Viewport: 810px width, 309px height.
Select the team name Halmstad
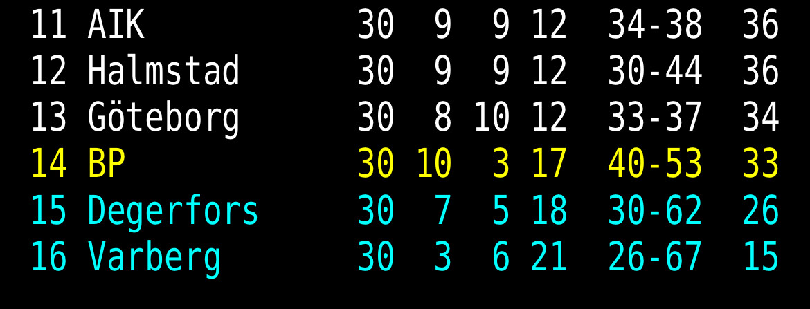pos(163,71)
